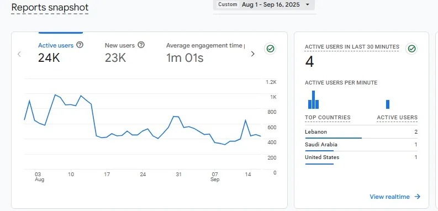Viewport: 438px width, 211px height.
Task: Click the tallest bar in per-minute chart
Action: pos(313,99)
